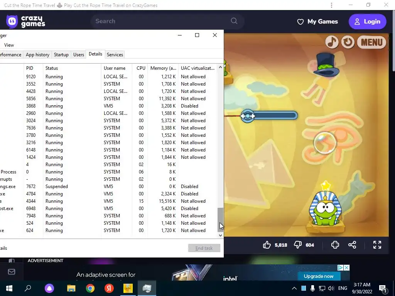Click the slider handle in the game
The width and height of the screenshot is (395, 296).
tap(248, 116)
